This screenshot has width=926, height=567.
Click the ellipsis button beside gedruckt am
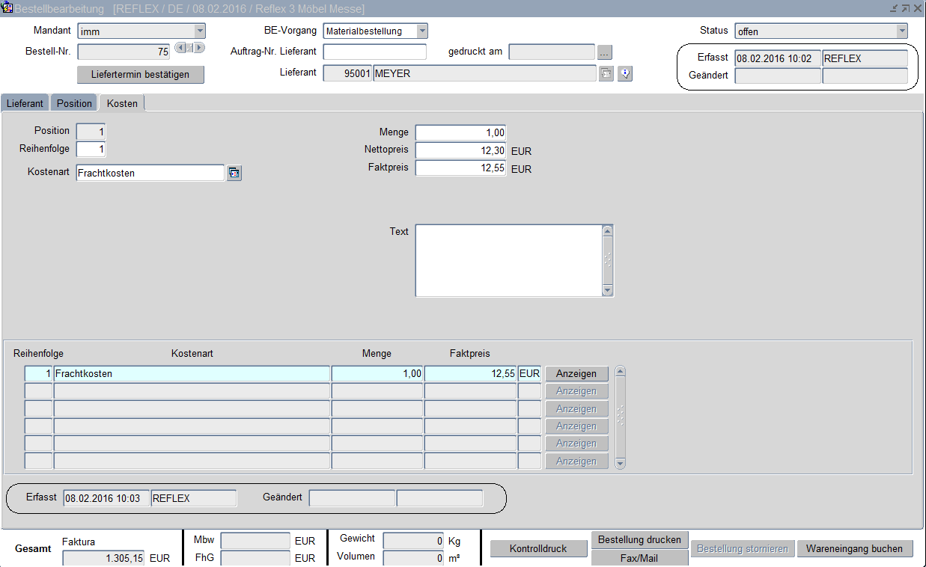click(x=605, y=52)
